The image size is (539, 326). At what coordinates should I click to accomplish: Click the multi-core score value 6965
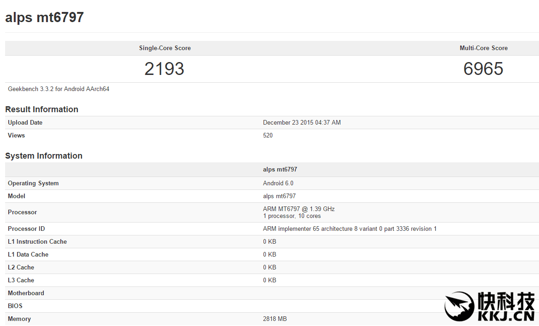483,69
